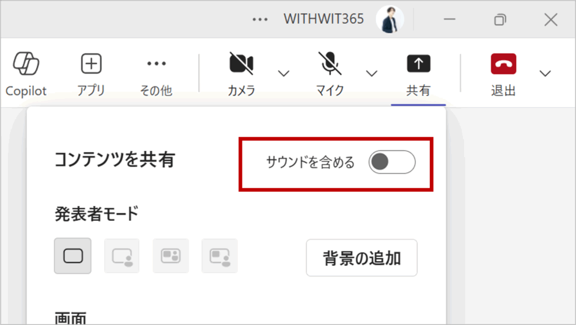Select content-only presenter mode
The image size is (576, 325).
[x=73, y=256]
